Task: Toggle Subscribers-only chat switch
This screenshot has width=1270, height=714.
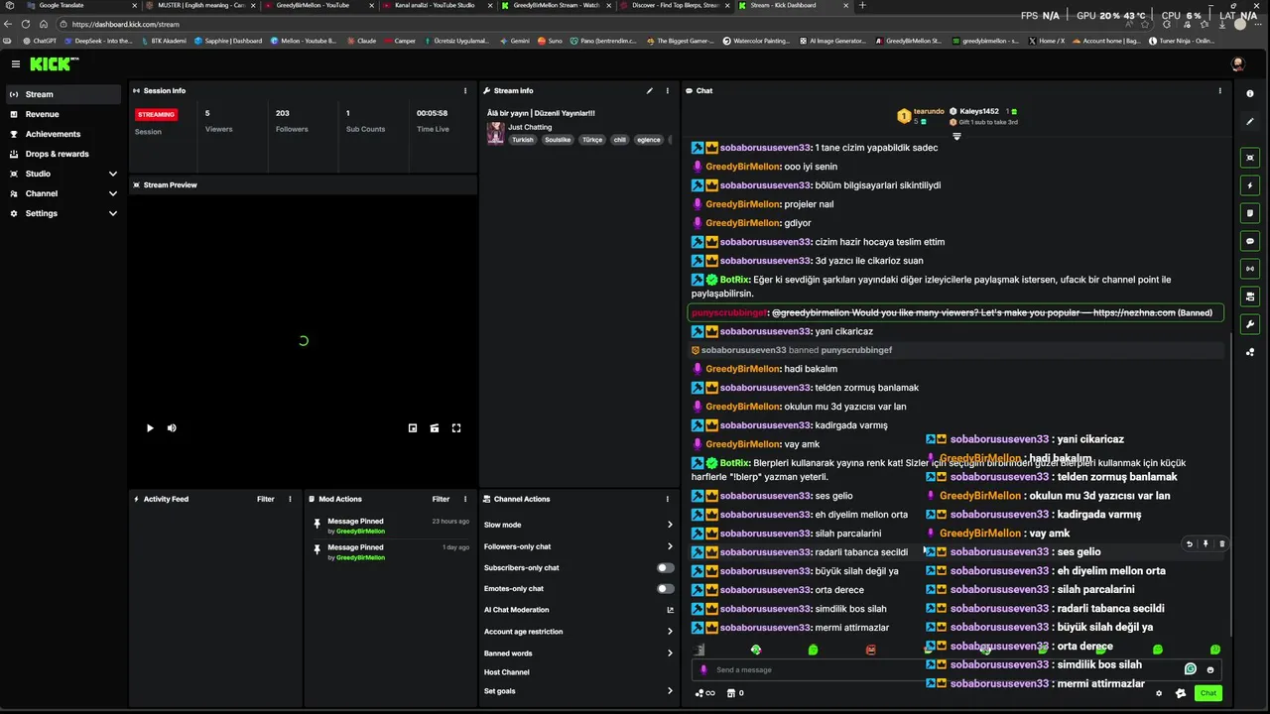Action: point(666,568)
